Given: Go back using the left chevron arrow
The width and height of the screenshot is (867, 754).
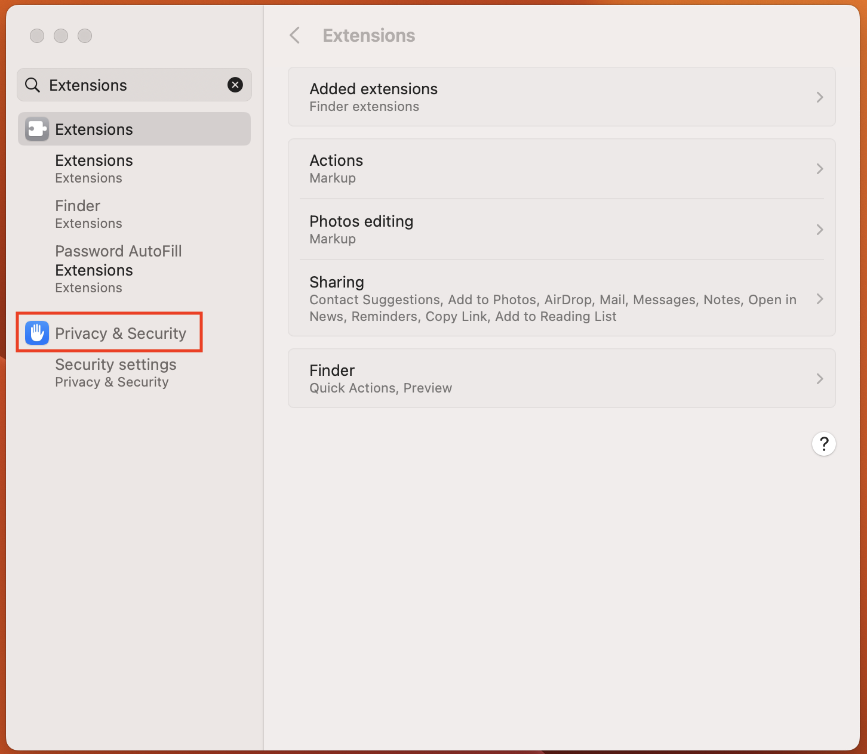Looking at the screenshot, I should pos(294,35).
